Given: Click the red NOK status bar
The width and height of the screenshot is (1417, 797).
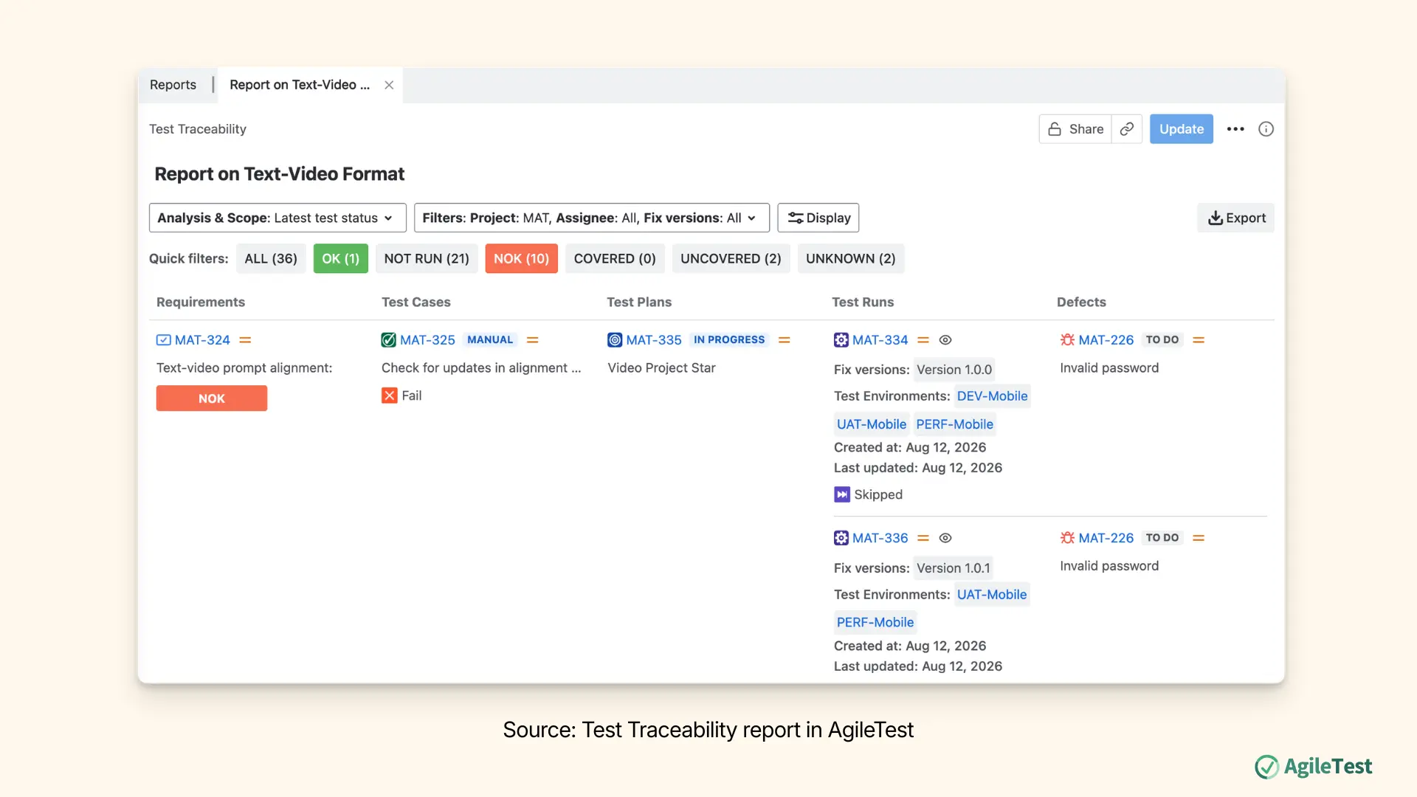Looking at the screenshot, I should coord(212,398).
